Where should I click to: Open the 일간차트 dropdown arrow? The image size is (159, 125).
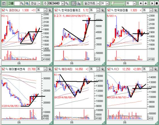[98, 3]
